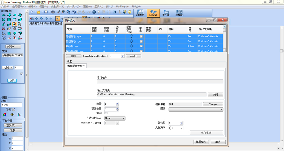
Task: Click the 2D drafting mode icon
Action: 140,13
